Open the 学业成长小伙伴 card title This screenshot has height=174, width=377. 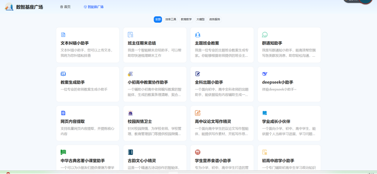pos(276,121)
